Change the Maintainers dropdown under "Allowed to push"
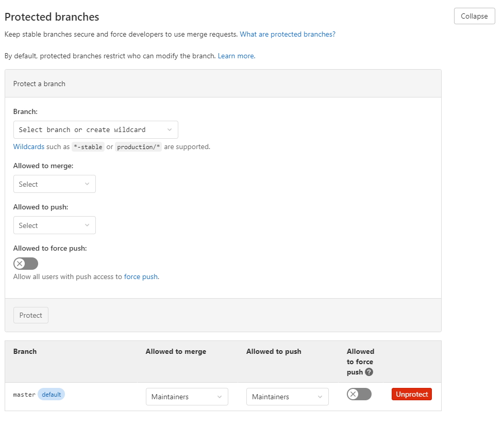The height and width of the screenshot is (424, 503). point(287,396)
